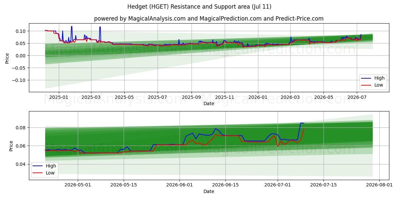Screen dimensions: 399x199
Task: Select the '2026-05-15' tick in bottom chart
Action: 124,185
